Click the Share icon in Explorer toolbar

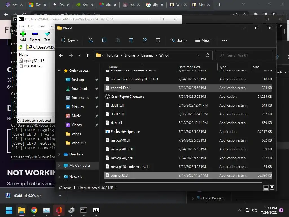click(145, 40)
